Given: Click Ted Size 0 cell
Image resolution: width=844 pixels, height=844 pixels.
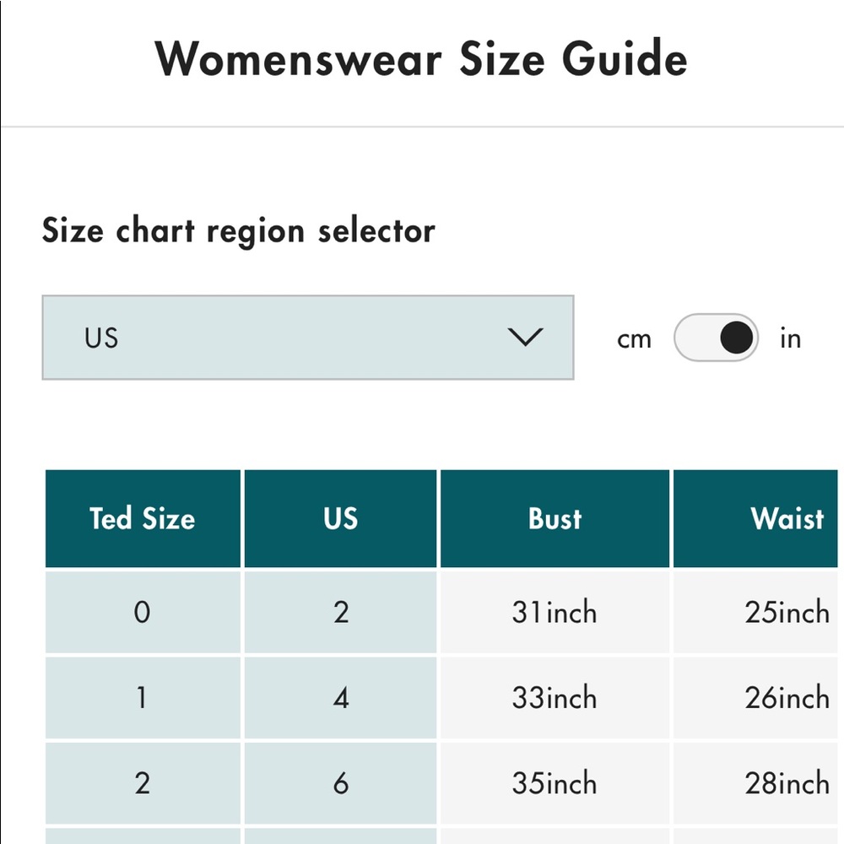Looking at the screenshot, I should [x=142, y=612].
